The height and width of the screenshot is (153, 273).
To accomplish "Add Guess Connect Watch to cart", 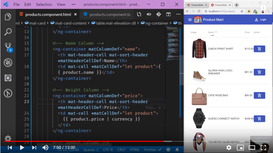I will (260, 119).
